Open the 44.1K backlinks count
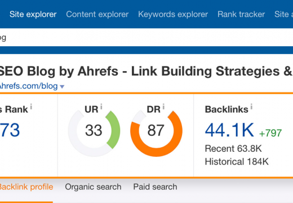This screenshot has width=293, height=203. point(229,130)
